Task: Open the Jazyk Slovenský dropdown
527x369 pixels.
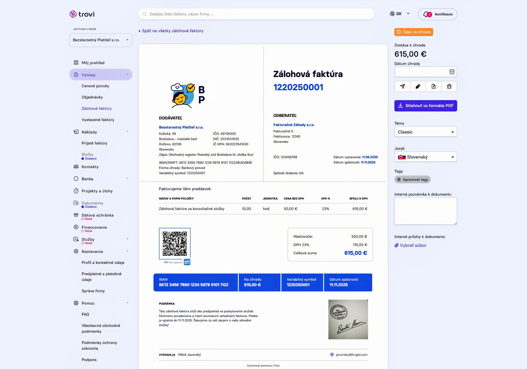Action: (426, 157)
